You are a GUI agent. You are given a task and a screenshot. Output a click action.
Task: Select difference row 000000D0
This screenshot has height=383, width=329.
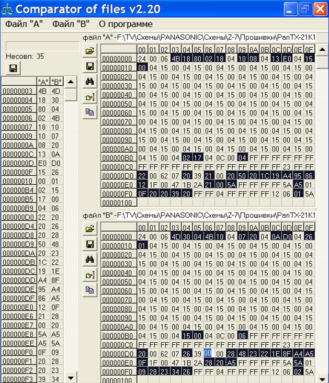32,217
